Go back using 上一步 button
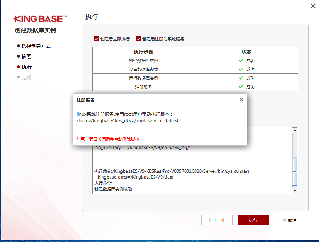 pos(217,220)
